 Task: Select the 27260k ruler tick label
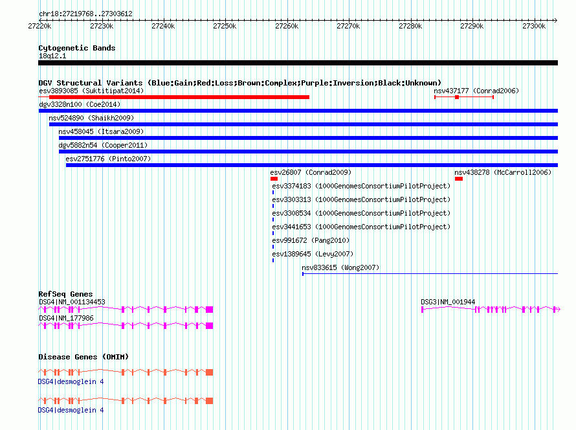pos(287,26)
